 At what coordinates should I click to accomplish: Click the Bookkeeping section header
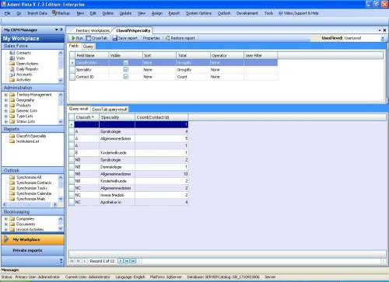33,212
